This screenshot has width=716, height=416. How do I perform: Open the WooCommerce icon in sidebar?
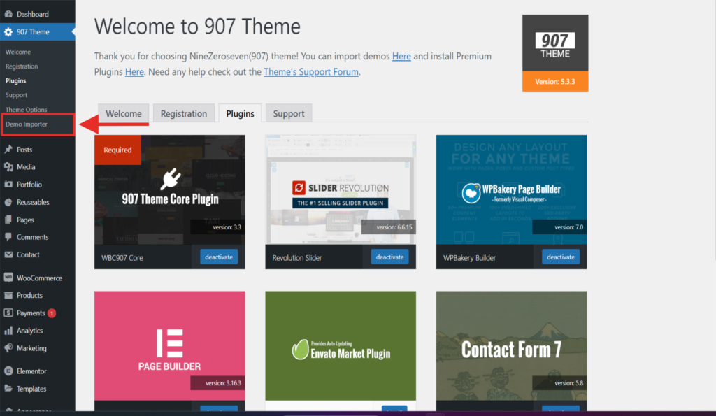click(8, 278)
